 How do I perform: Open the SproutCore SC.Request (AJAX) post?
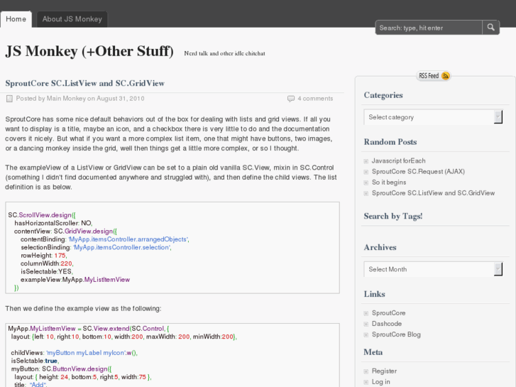(x=417, y=172)
